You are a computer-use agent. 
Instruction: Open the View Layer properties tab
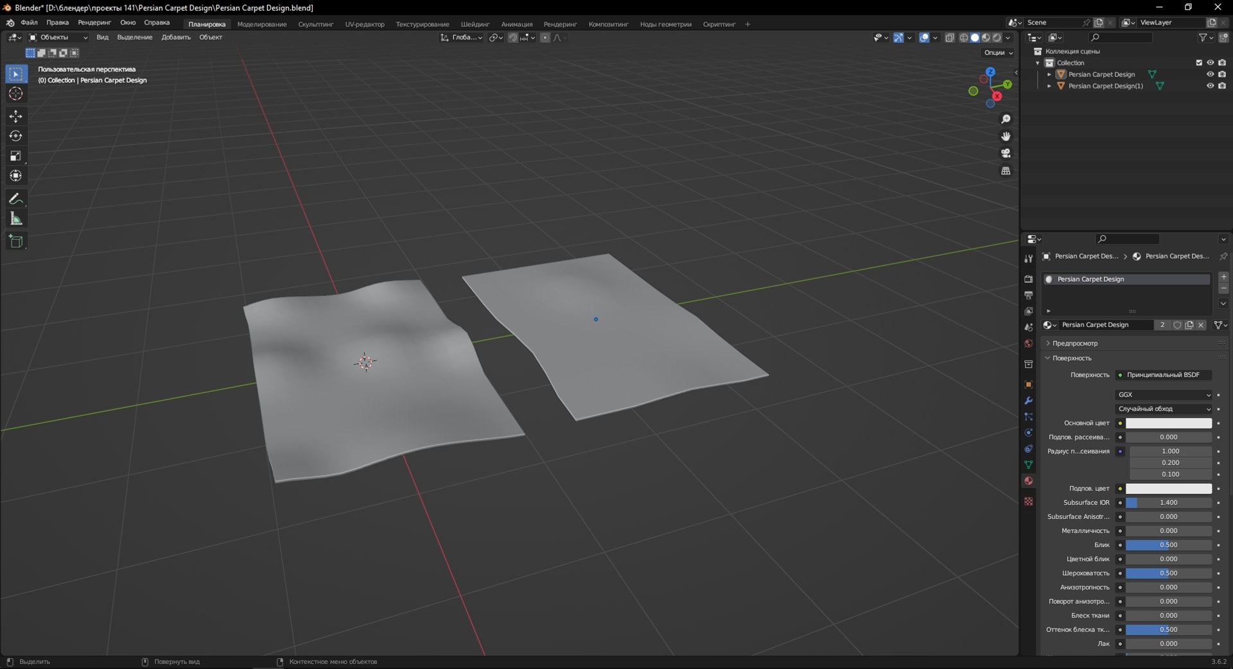tap(1028, 311)
